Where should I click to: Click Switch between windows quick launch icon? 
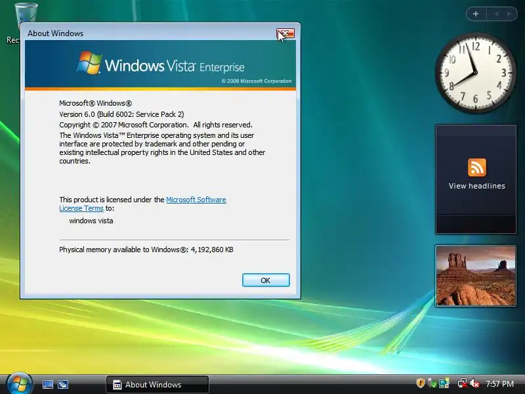63,384
